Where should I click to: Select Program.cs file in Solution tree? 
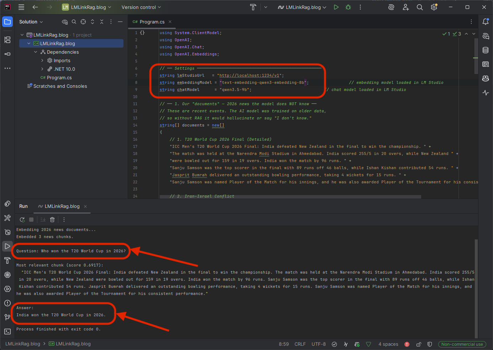click(59, 77)
